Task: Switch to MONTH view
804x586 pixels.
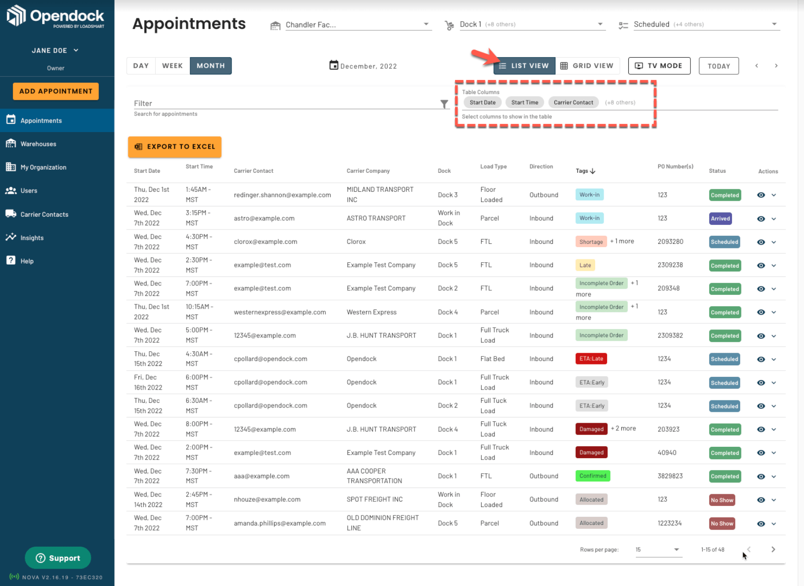Action: 211,66
